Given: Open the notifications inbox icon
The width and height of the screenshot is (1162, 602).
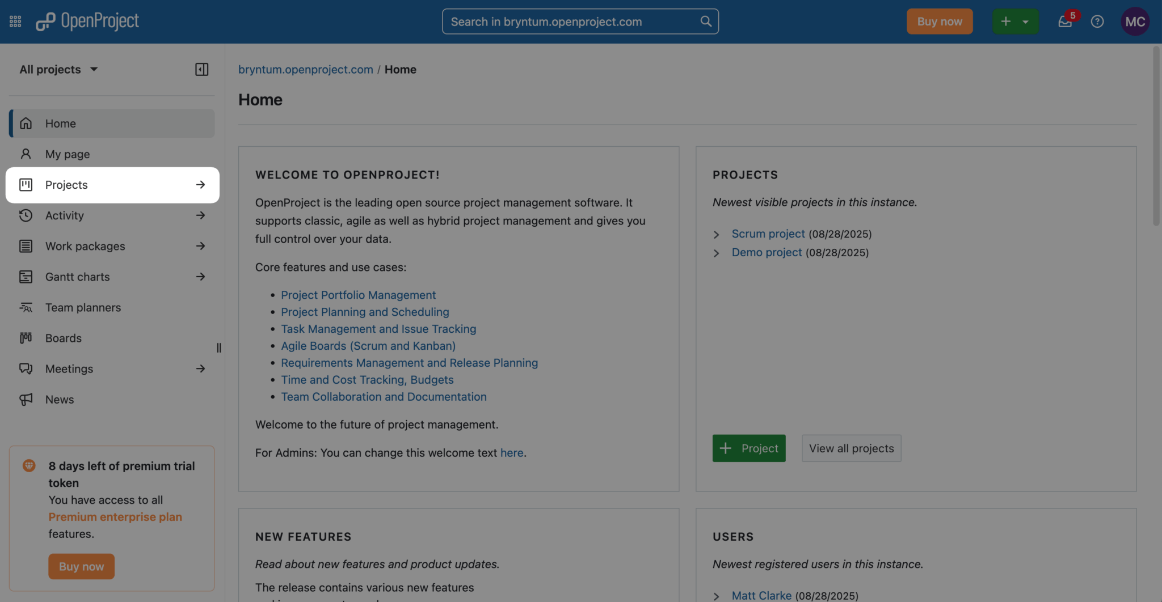Looking at the screenshot, I should click(x=1065, y=22).
